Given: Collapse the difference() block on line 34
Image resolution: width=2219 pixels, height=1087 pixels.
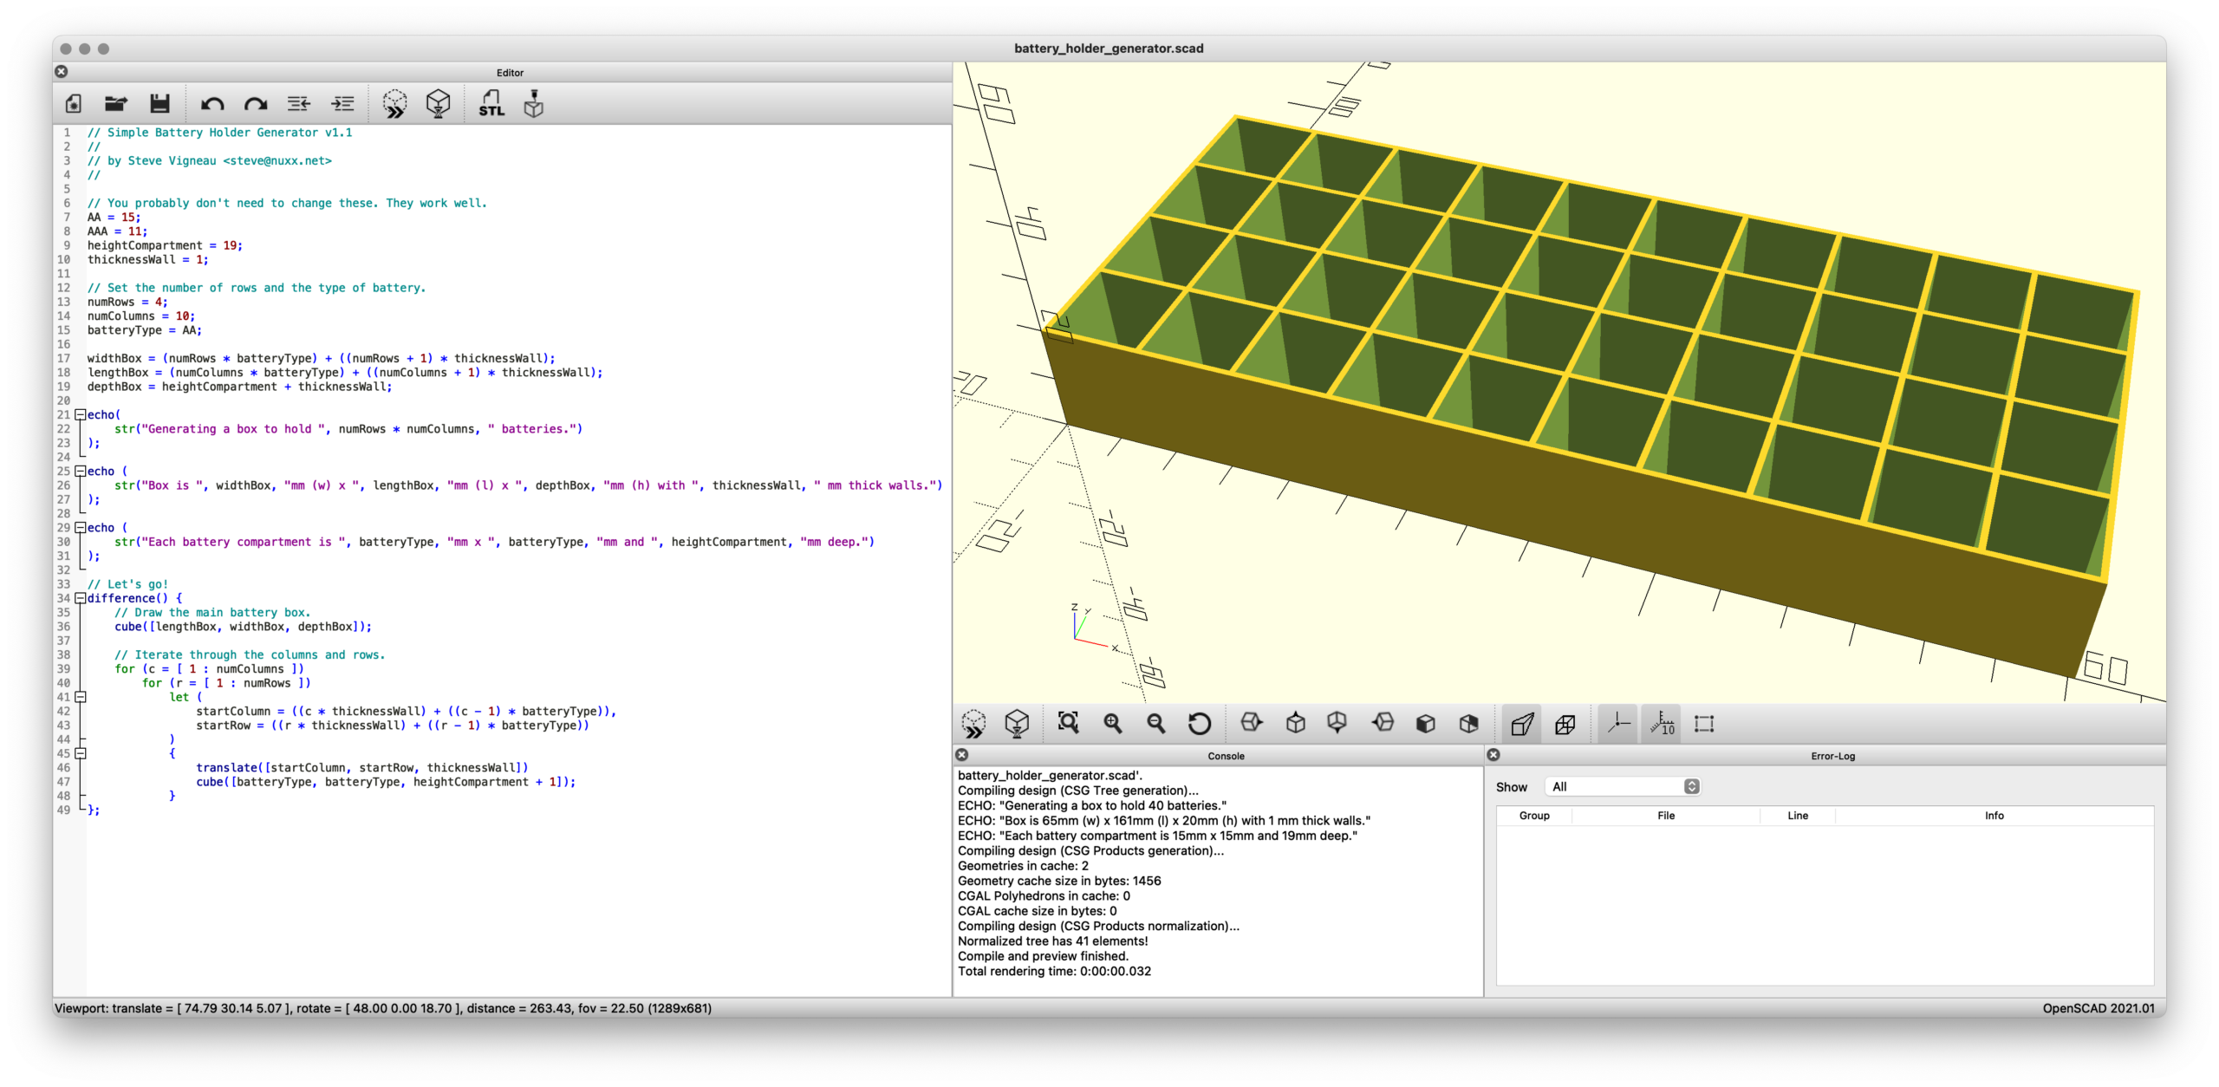Looking at the screenshot, I should click(x=80, y=598).
